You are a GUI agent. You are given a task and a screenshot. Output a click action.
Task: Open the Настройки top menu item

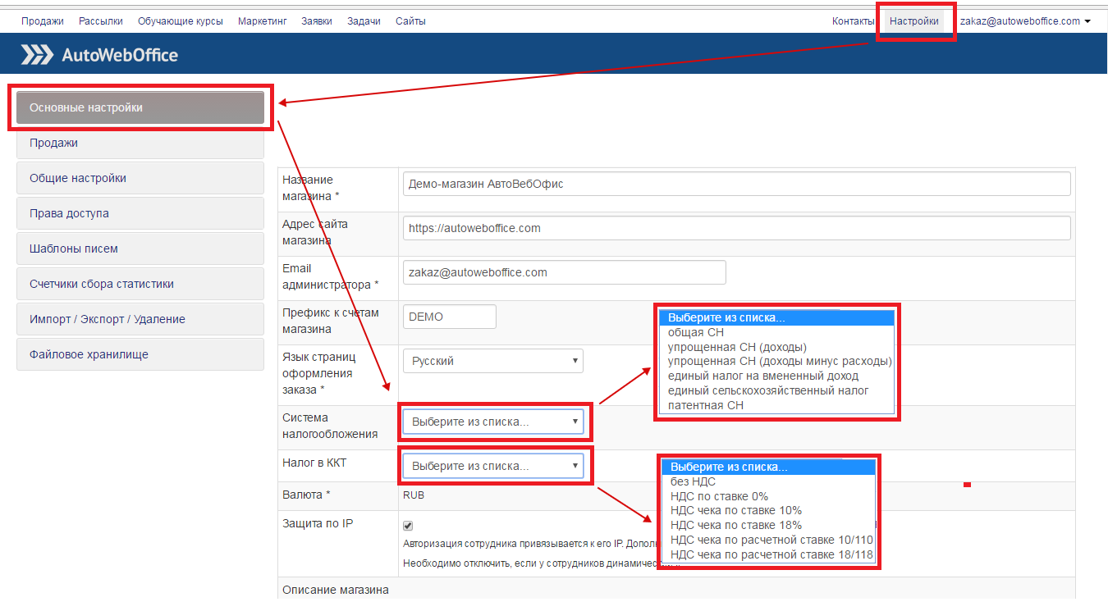913,21
